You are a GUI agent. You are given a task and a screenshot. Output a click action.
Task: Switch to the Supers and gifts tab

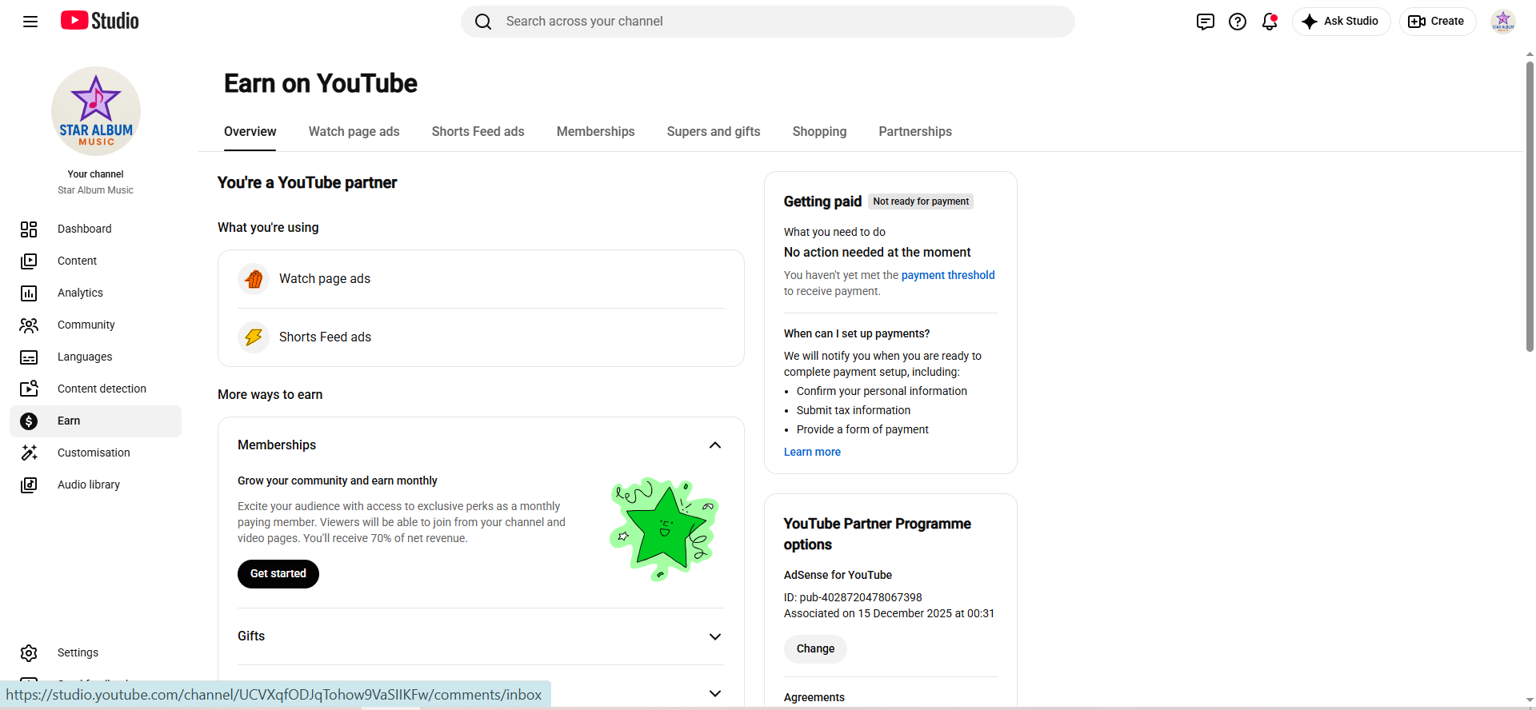(714, 132)
